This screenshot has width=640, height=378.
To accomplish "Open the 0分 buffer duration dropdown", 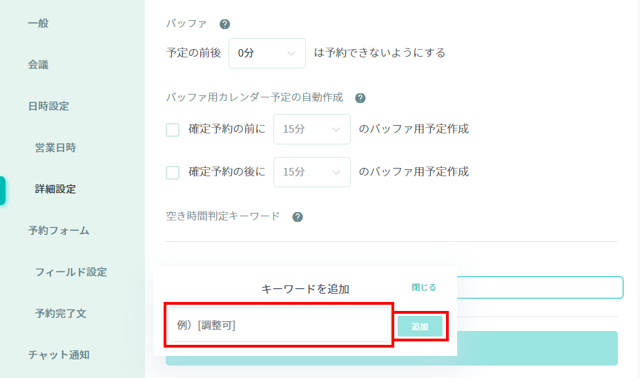I will click(267, 53).
